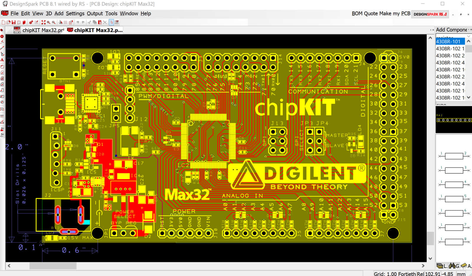This screenshot has width=472, height=276.
Task: Open the Edit menu
Action: tap(25, 14)
